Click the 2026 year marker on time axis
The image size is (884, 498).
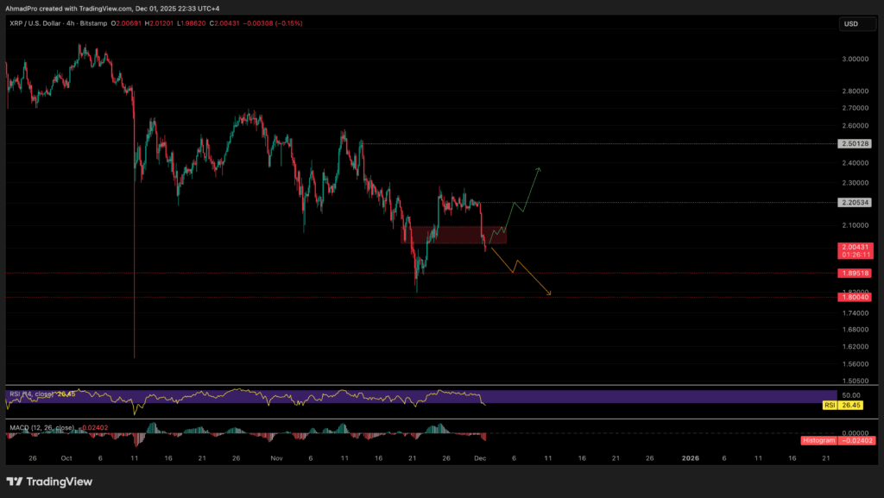tap(690, 459)
